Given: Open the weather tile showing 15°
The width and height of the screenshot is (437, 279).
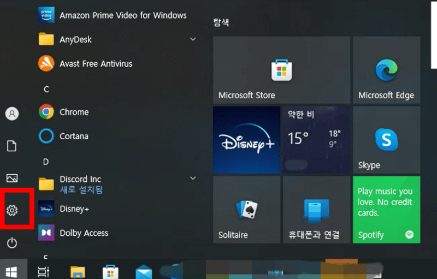Looking at the screenshot, I should pyautogui.click(x=317, y=140).
